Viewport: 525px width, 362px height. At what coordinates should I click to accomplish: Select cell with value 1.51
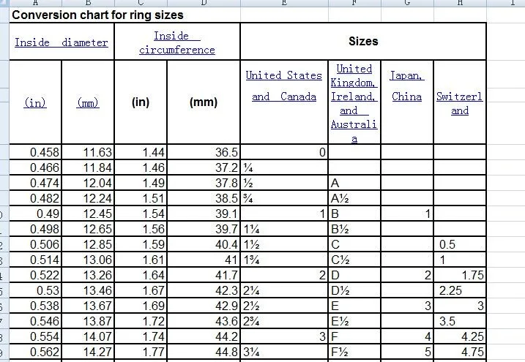click(x=141, y=198)
